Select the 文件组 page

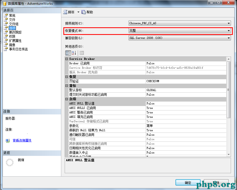click(14, 24)
